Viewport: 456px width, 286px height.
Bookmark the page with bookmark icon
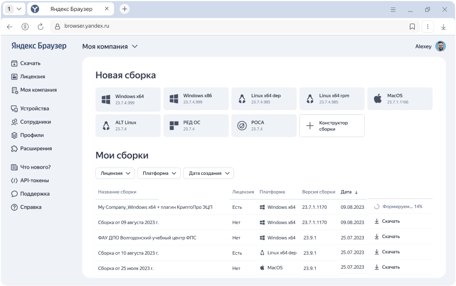point(412,27)
